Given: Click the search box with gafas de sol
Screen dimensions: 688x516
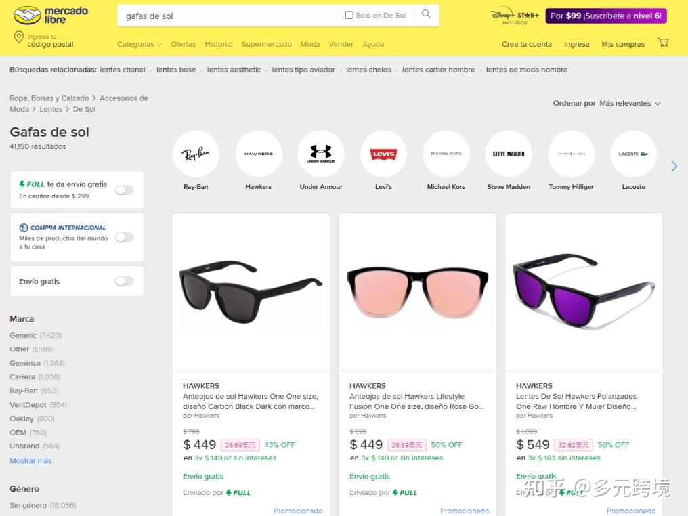Looking at the screenshot, I should [x=228, y=16].
